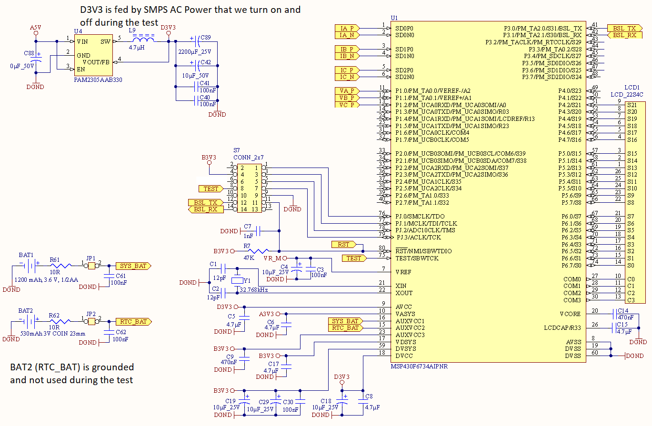The image size is (652, 426).
Task: Select the IA_P input port
Action: tap(347, 28)
